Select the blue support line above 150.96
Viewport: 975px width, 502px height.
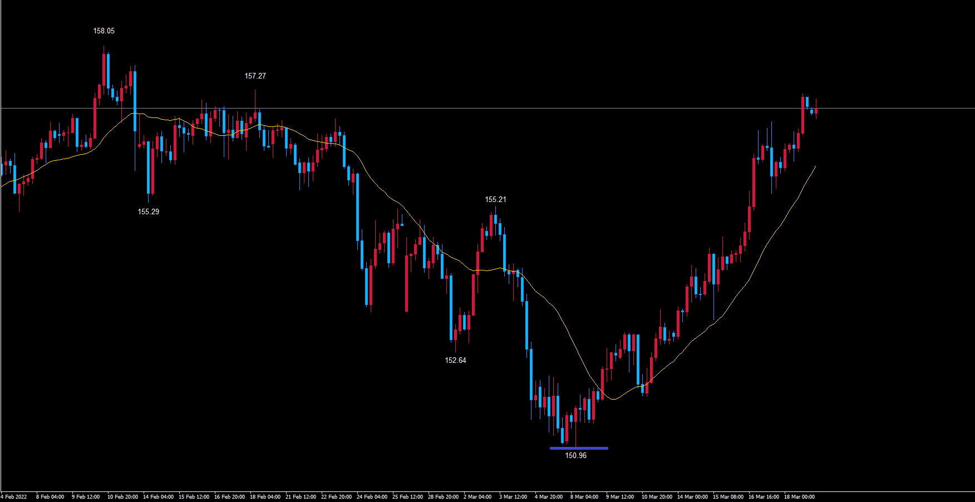(579, 448)
